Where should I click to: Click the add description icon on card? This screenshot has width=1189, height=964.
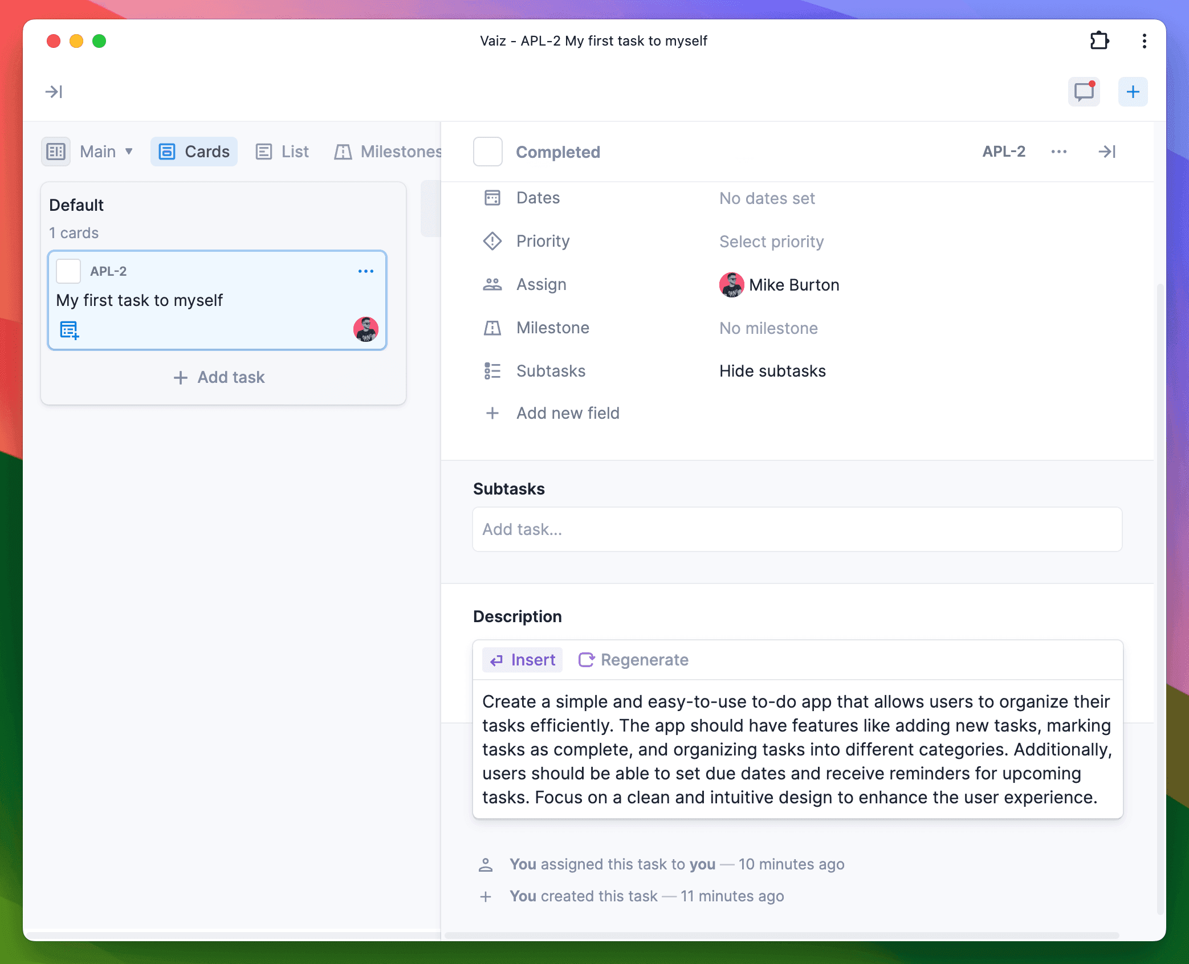69,330
